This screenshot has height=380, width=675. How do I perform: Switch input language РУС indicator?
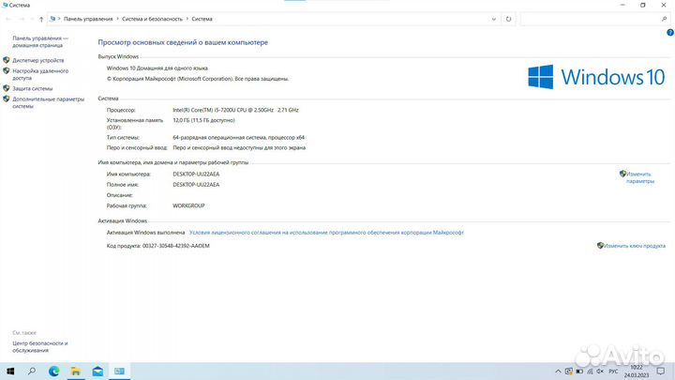[613, 372]
